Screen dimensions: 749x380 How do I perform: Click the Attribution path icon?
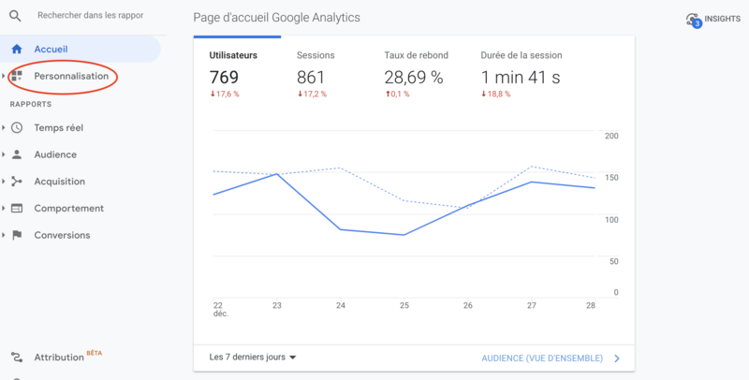click(16, 358)
